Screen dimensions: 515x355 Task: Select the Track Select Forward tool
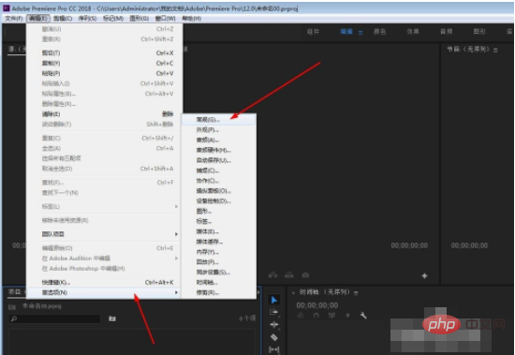coord(274,312)
